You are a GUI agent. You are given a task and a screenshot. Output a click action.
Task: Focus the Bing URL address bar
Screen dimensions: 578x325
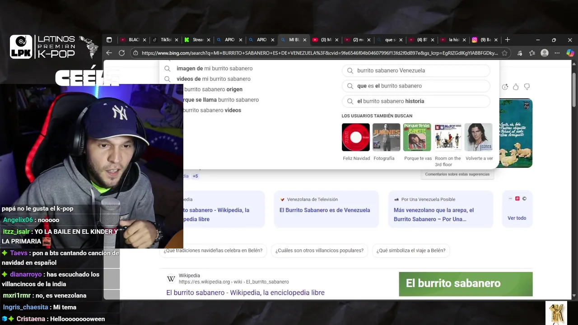[x=320, y=53]
